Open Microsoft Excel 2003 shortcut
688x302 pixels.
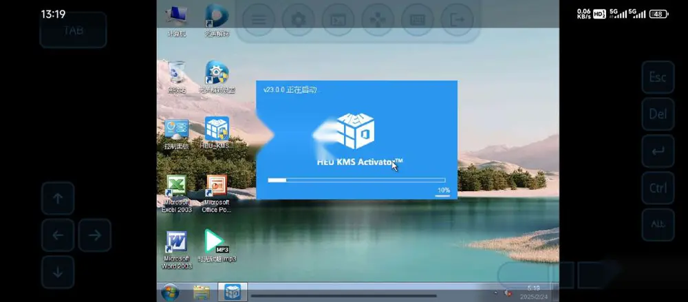176,194
